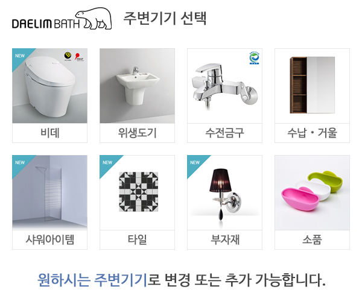Open the 부자재 category label

[x=224, y=239]
